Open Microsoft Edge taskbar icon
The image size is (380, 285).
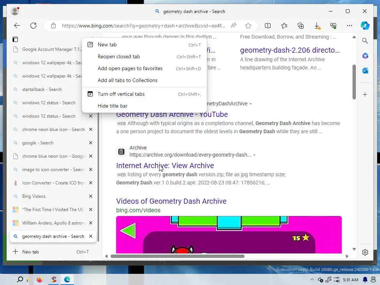point(67,279)
